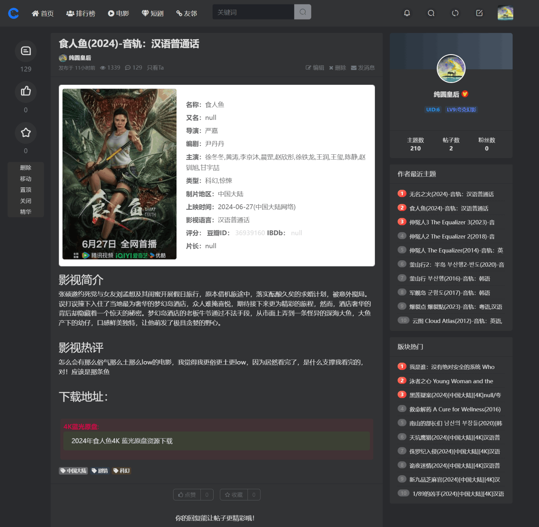Open recent topic 伸冤人2 The Equalizer 2(2018)
This screenshot has width=539, height=527.
coord(452,236)
